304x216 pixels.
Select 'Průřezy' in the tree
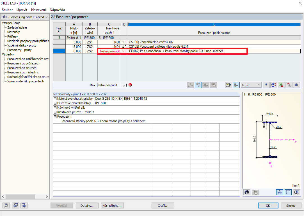(13, 36)
